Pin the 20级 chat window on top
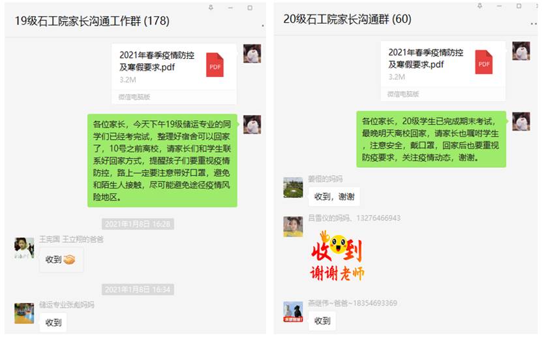Screen dimensions: 542x337 [x=480, y=5]
